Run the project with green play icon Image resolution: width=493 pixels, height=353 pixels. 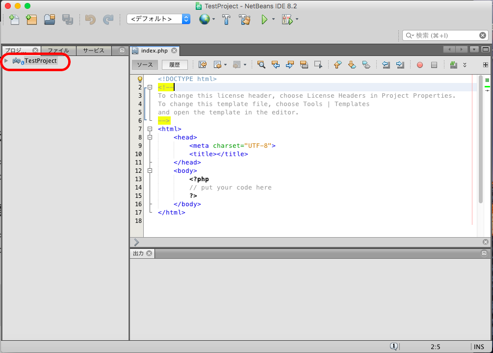click(264, 20)
